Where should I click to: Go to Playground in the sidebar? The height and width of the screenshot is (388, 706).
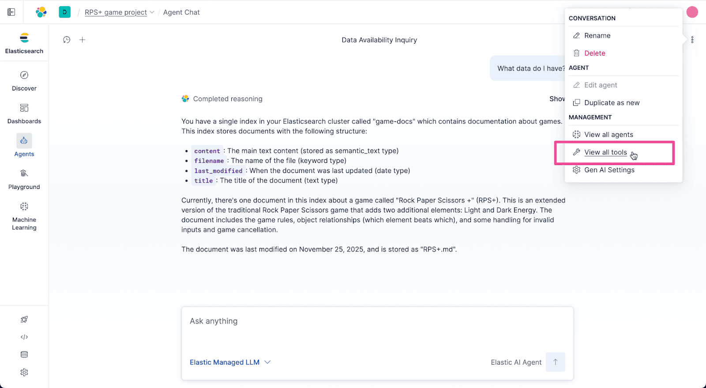(x=24, y=179)
